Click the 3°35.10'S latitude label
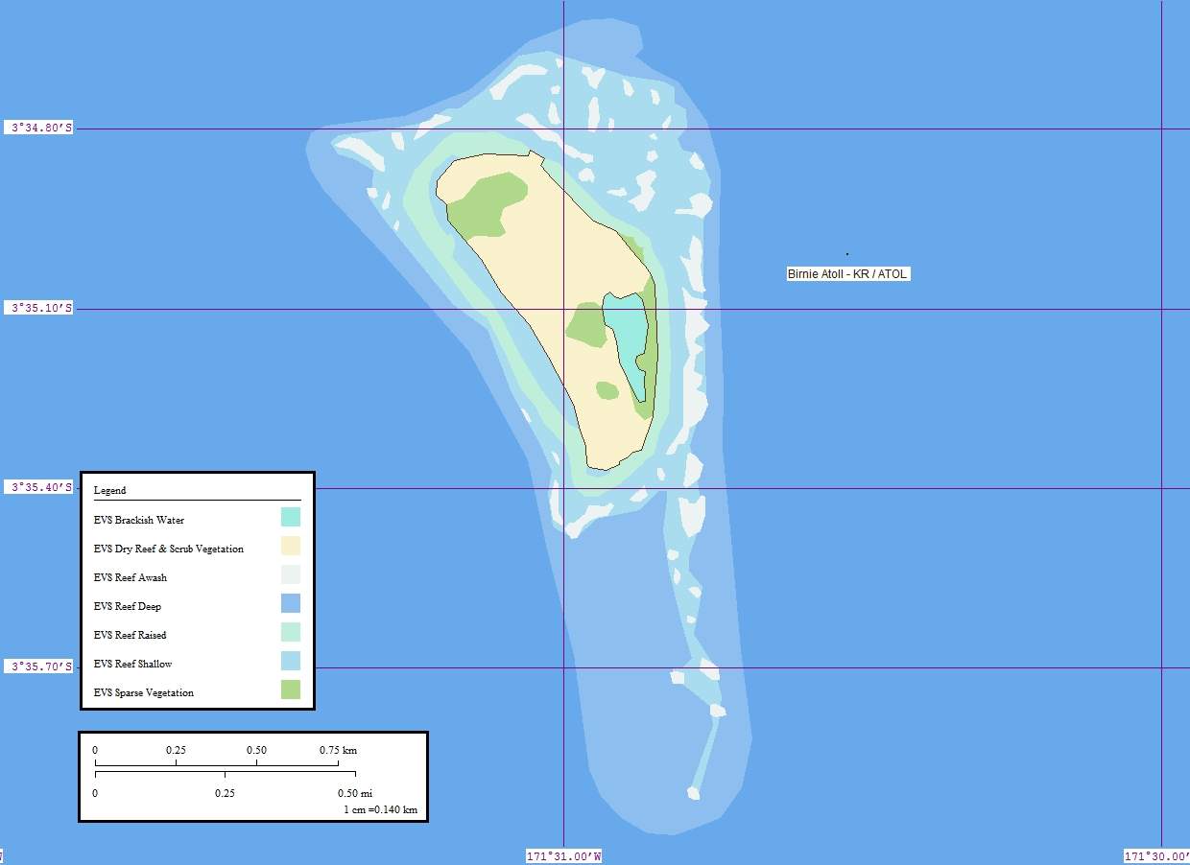 point(39,308)
